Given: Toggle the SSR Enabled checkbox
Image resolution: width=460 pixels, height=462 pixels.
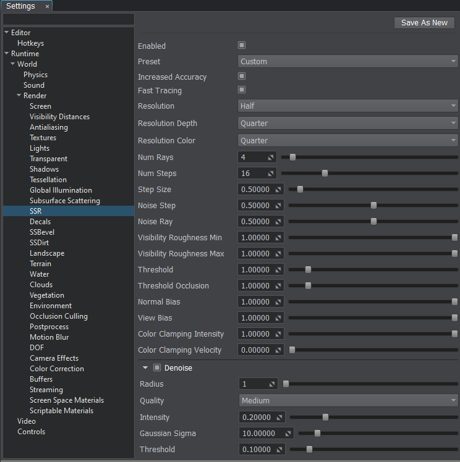Looking at the screenshot, I should (x=242, y=45).
